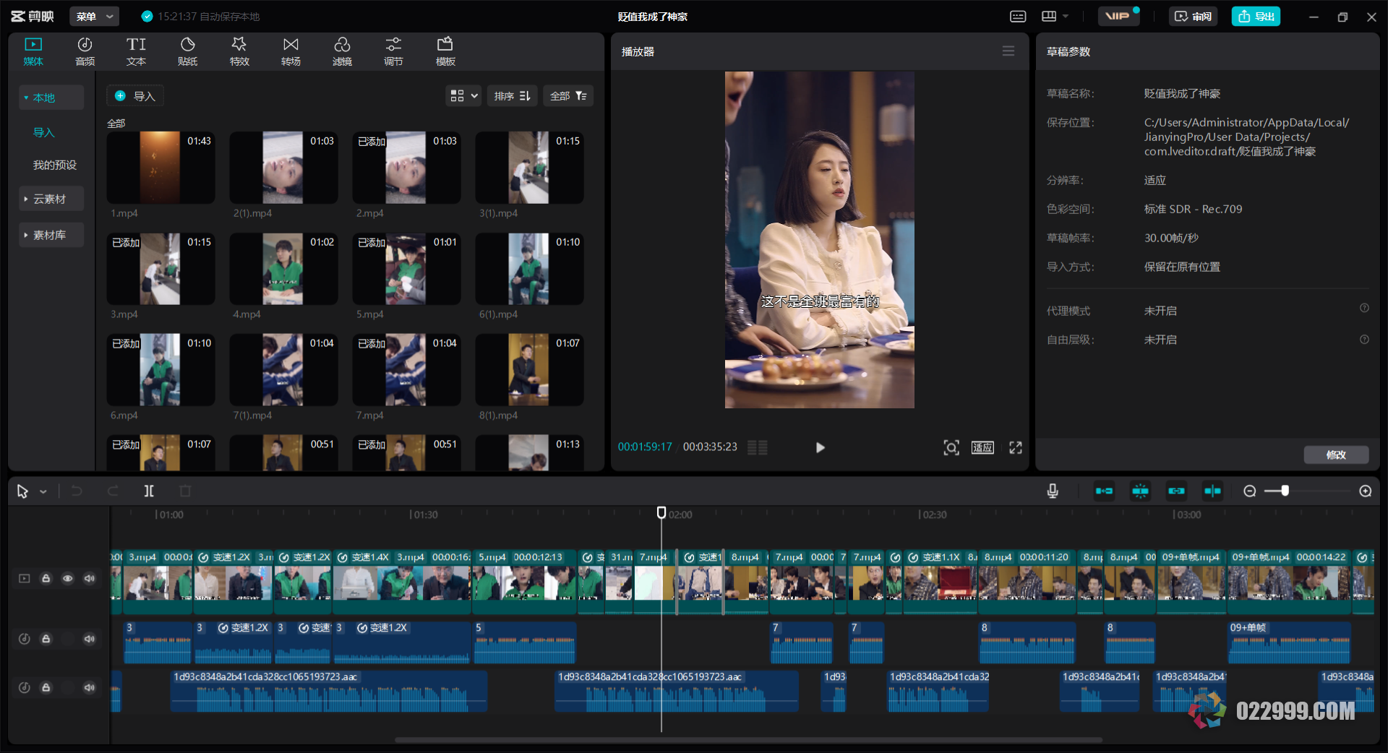Expand the 素材库 section
This screenshot has height=753, width=1388.
tap(51, 235)
